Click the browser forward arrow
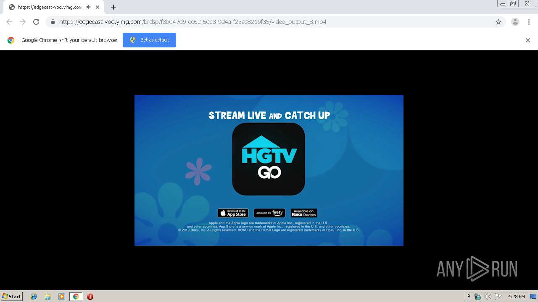The height and width of the screenshot is (302, 538). coord(23,22)
